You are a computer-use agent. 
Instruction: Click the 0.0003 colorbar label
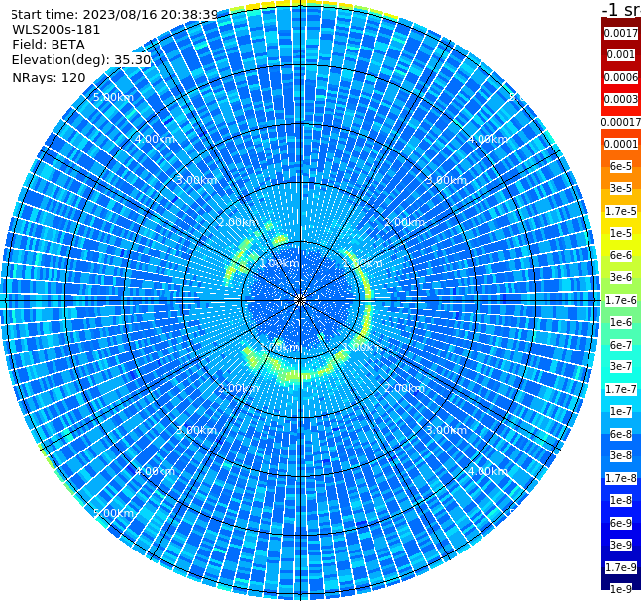[x=621, y=99]
